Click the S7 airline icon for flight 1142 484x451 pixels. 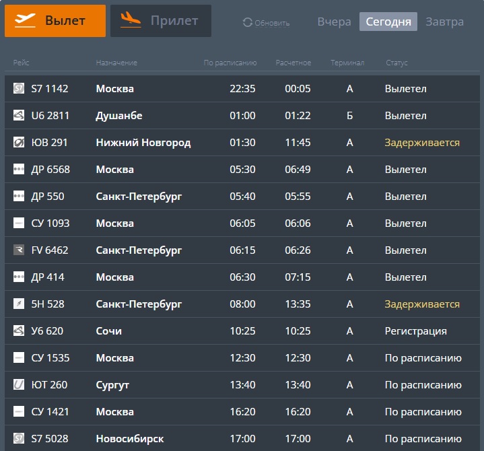(x=19, y=89)
